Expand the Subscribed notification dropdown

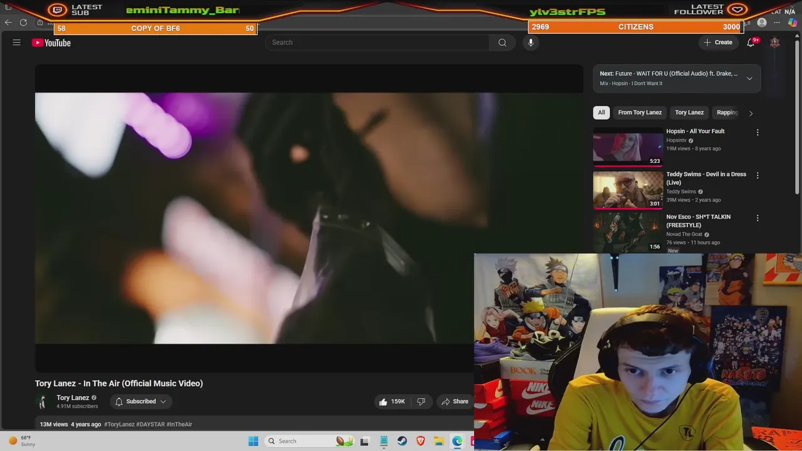[141, 402]
